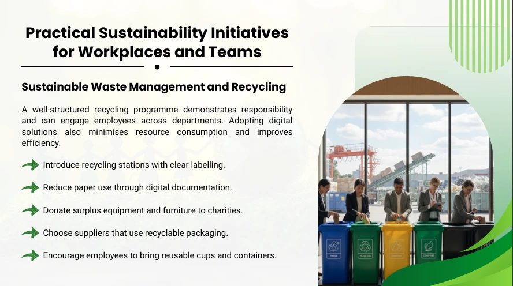Click 'Choose suppliers that use recyclable packaging' line
Screen dimensions: 513x286
click(136, 233)
